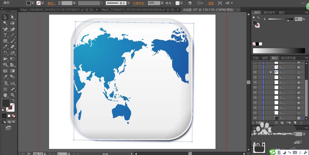Select the Blend tool
The image size is (309, 155).
pos(12,77)
